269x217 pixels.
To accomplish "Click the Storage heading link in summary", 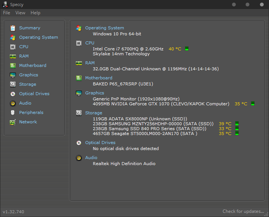I will pyautogui.click(x=94, y=113).
